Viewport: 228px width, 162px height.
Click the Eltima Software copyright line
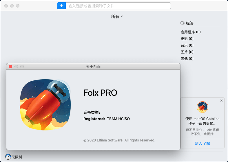(x=119, y=140)
